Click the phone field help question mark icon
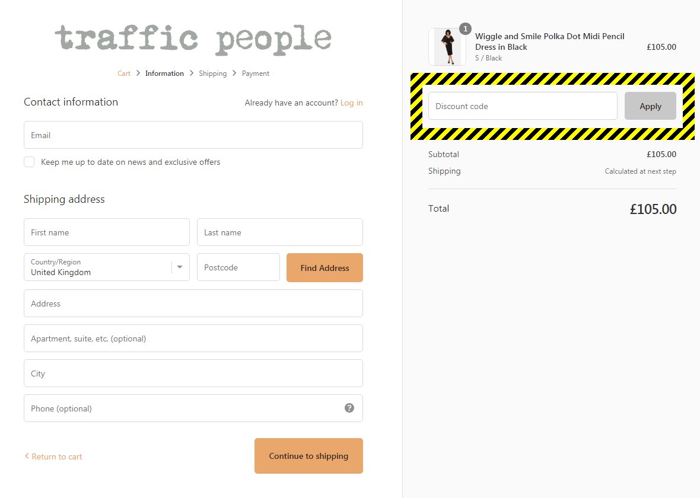Viewport: 700px width, 498px height. coord(349,408)
